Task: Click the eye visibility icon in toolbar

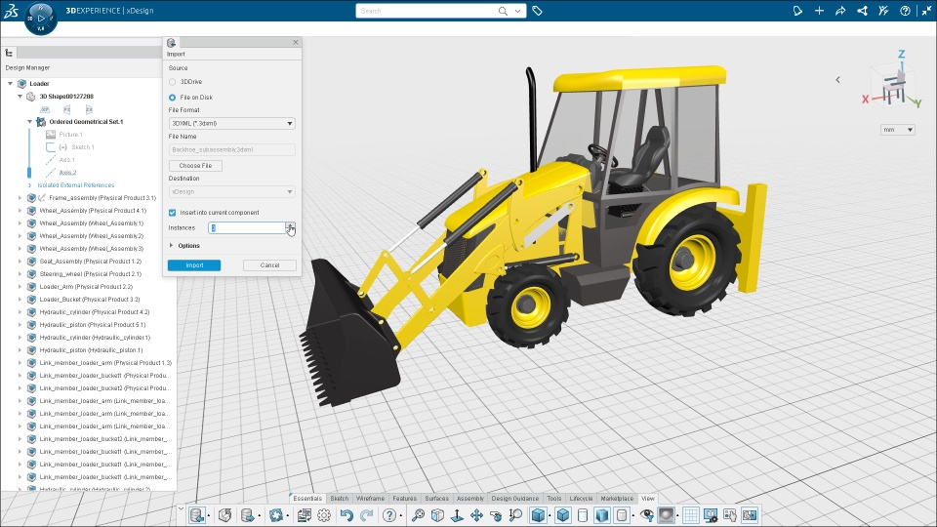Action: 646,515
